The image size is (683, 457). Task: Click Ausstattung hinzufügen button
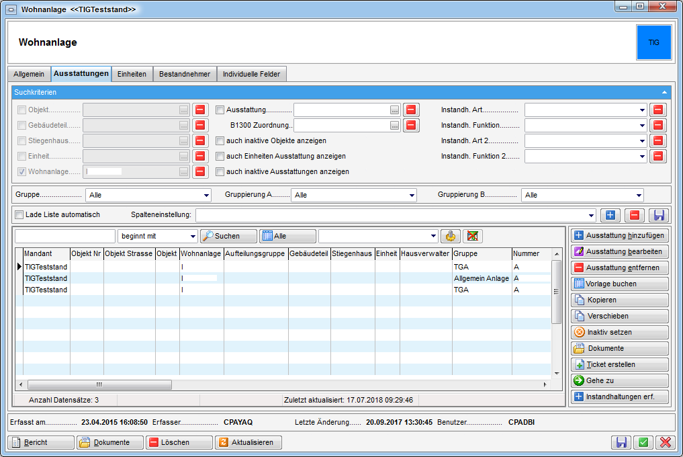[x=619, y=235]
